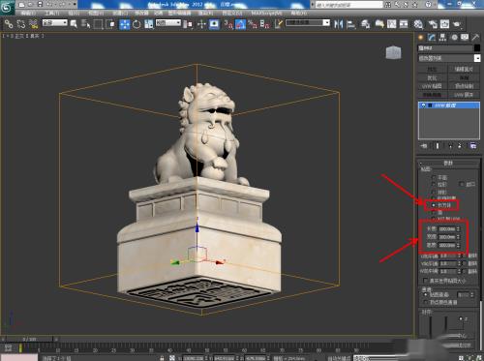Activate the Select and Move tool

tap(124, 24)
